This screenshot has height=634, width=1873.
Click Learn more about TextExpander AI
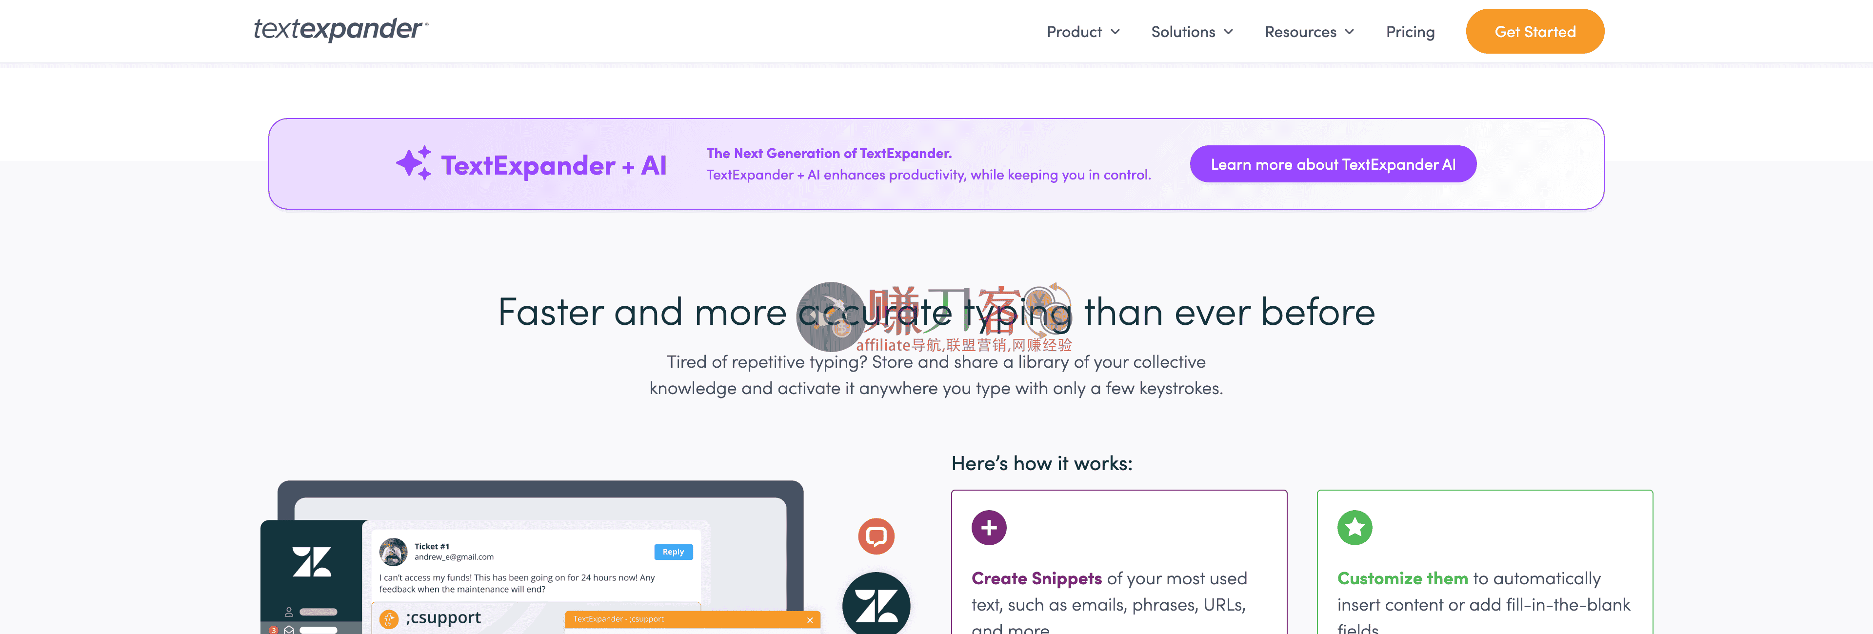1333,164
